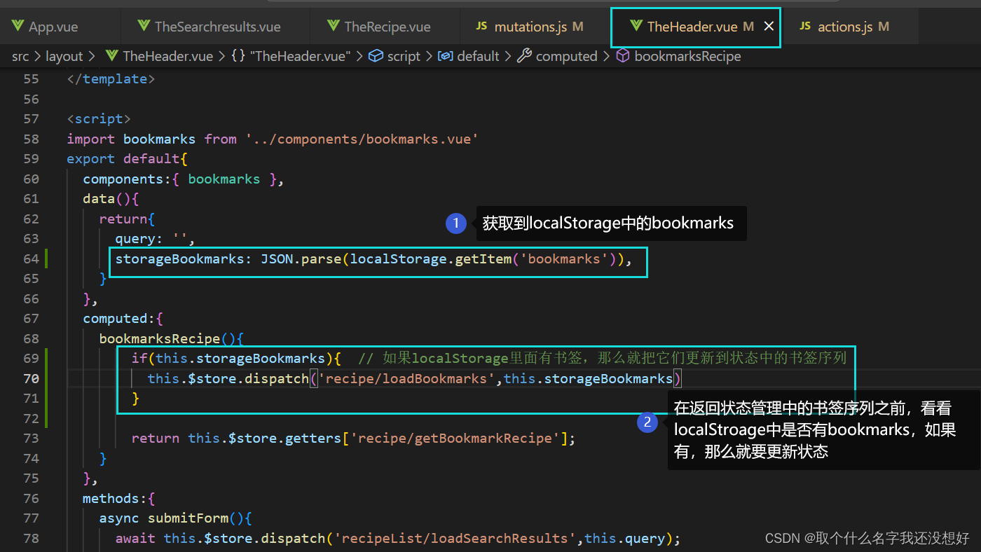Click the Chinese comment on line 69

602,358
